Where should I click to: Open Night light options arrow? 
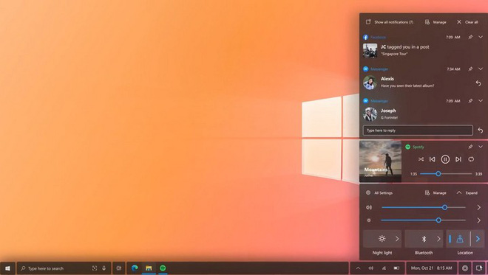pos(397,239)
